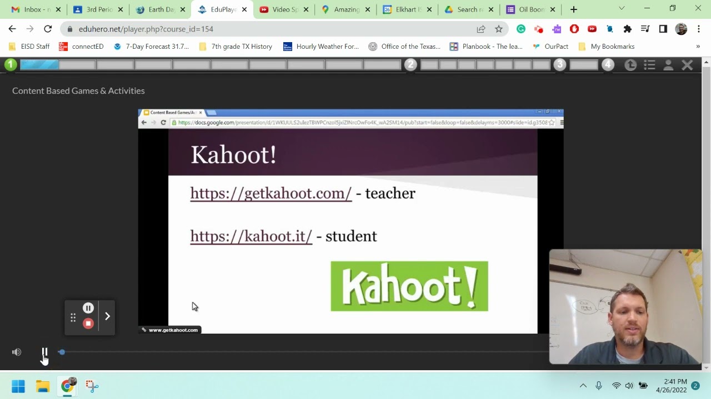Open the 7th grade TX History folder
This screenshot has width=711, height=399.
(236, 47)
